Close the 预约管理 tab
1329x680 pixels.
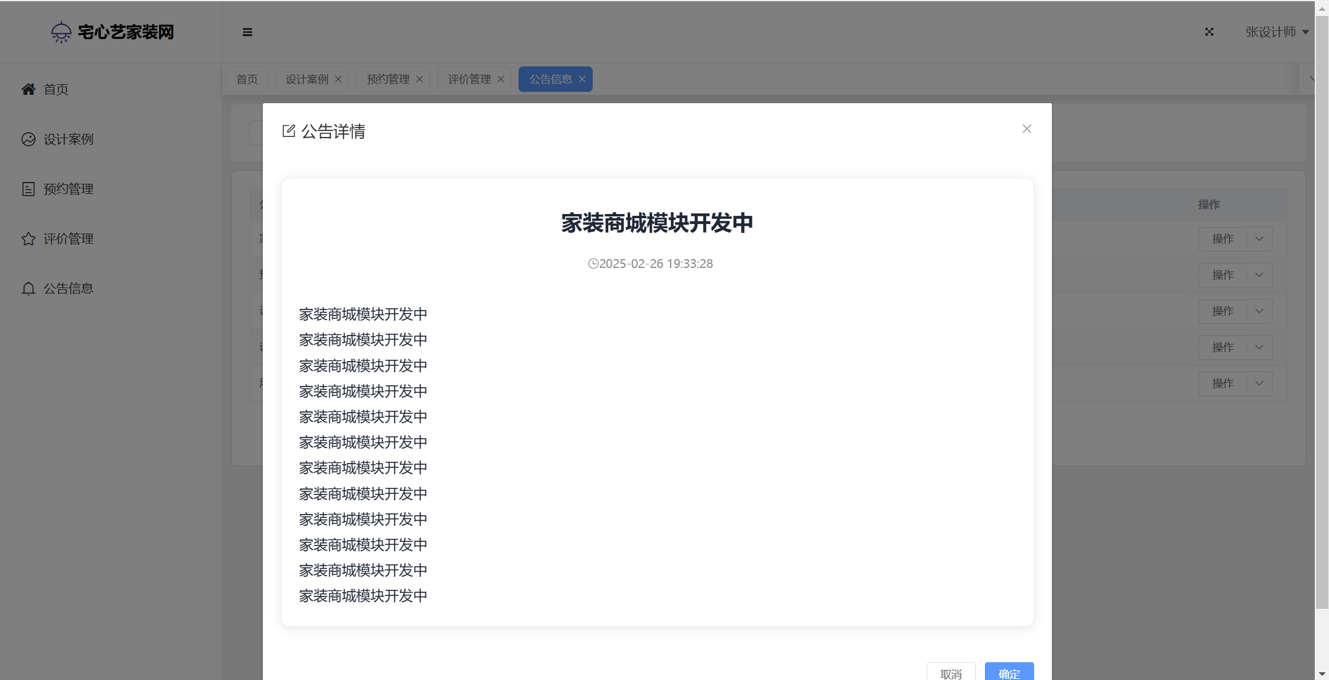419,79
